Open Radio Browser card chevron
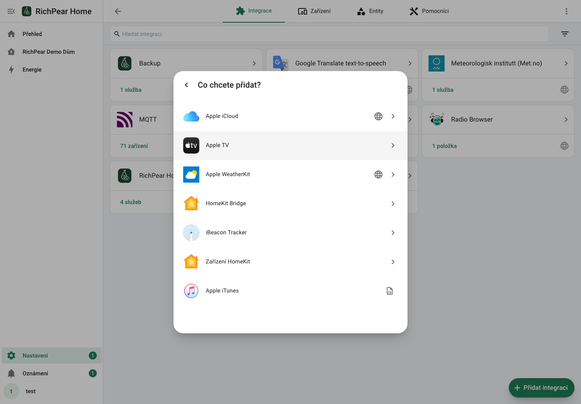This screenshot has width=581, height=404. pos(566,120)
